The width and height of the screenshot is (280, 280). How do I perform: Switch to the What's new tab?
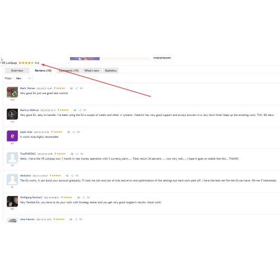click(x=92, y=71)
